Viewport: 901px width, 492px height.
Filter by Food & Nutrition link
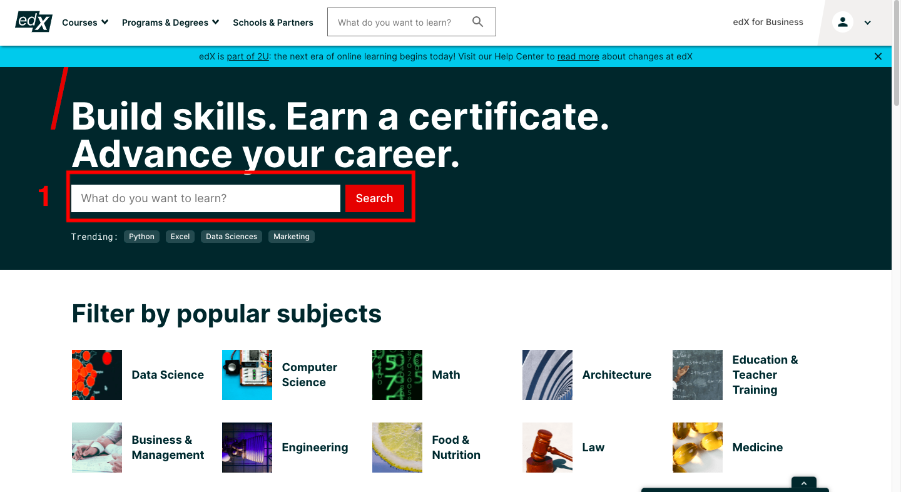[456, 448]
